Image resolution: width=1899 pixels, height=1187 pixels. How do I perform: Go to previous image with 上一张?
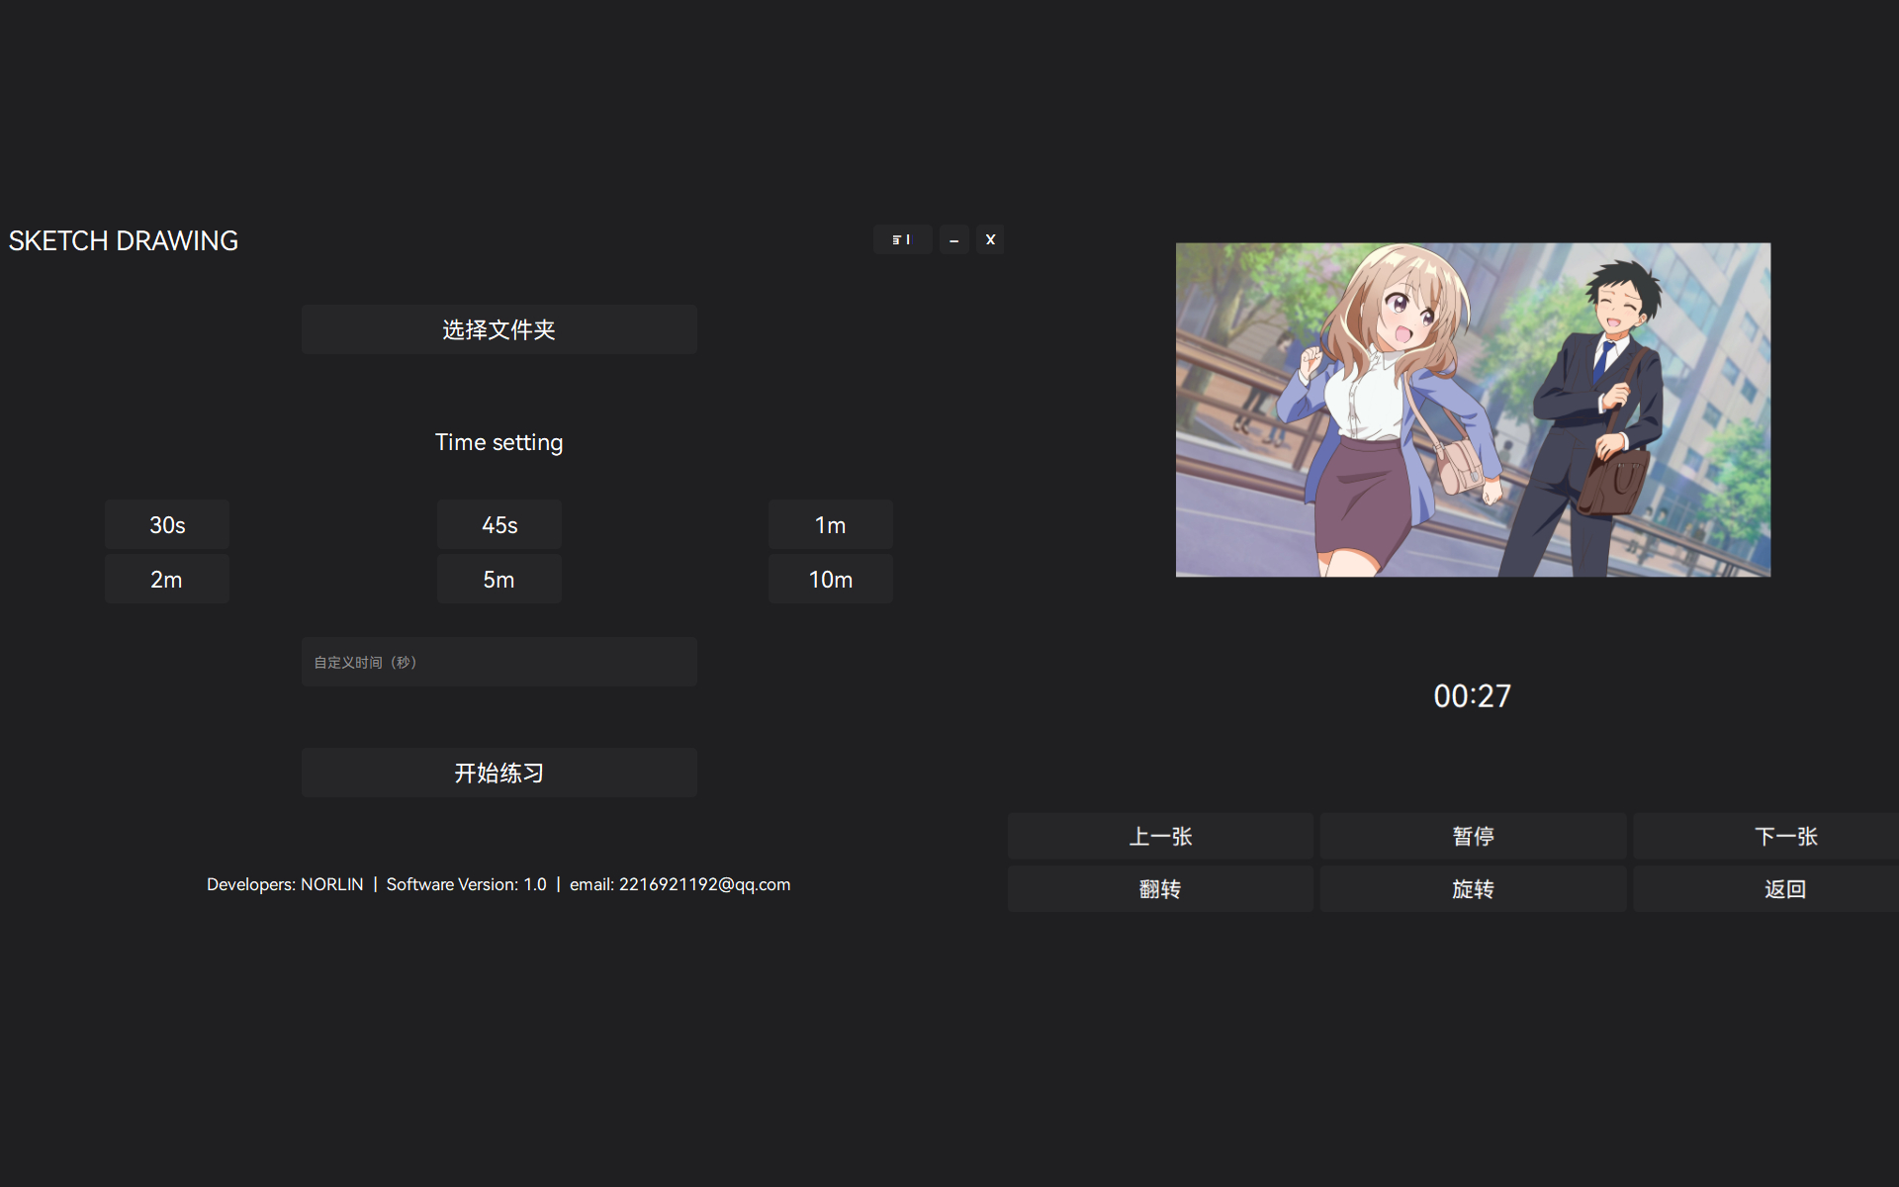tap(1160, 836)
